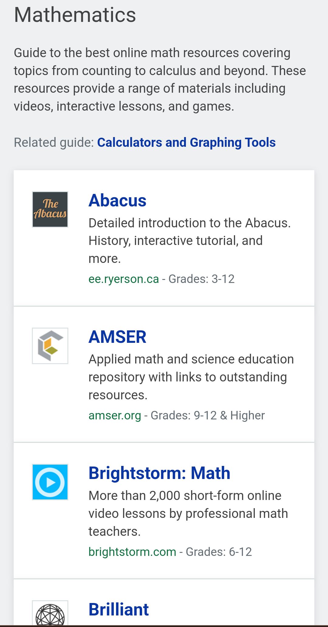Click the Brightstorm video lessons description

tap(188, 513)
